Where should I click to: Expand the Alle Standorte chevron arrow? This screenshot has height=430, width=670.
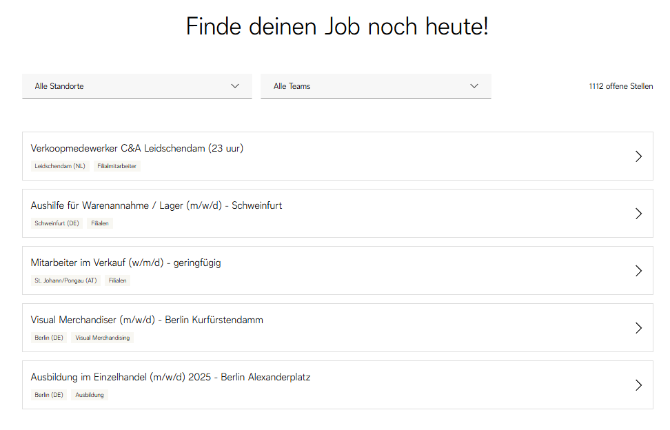(234, 85)
